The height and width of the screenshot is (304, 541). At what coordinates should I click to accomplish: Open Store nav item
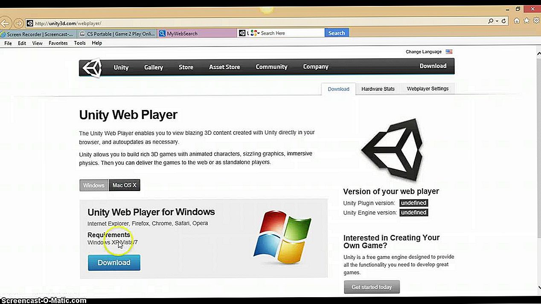pyautogui.click(x=186, y=67)
